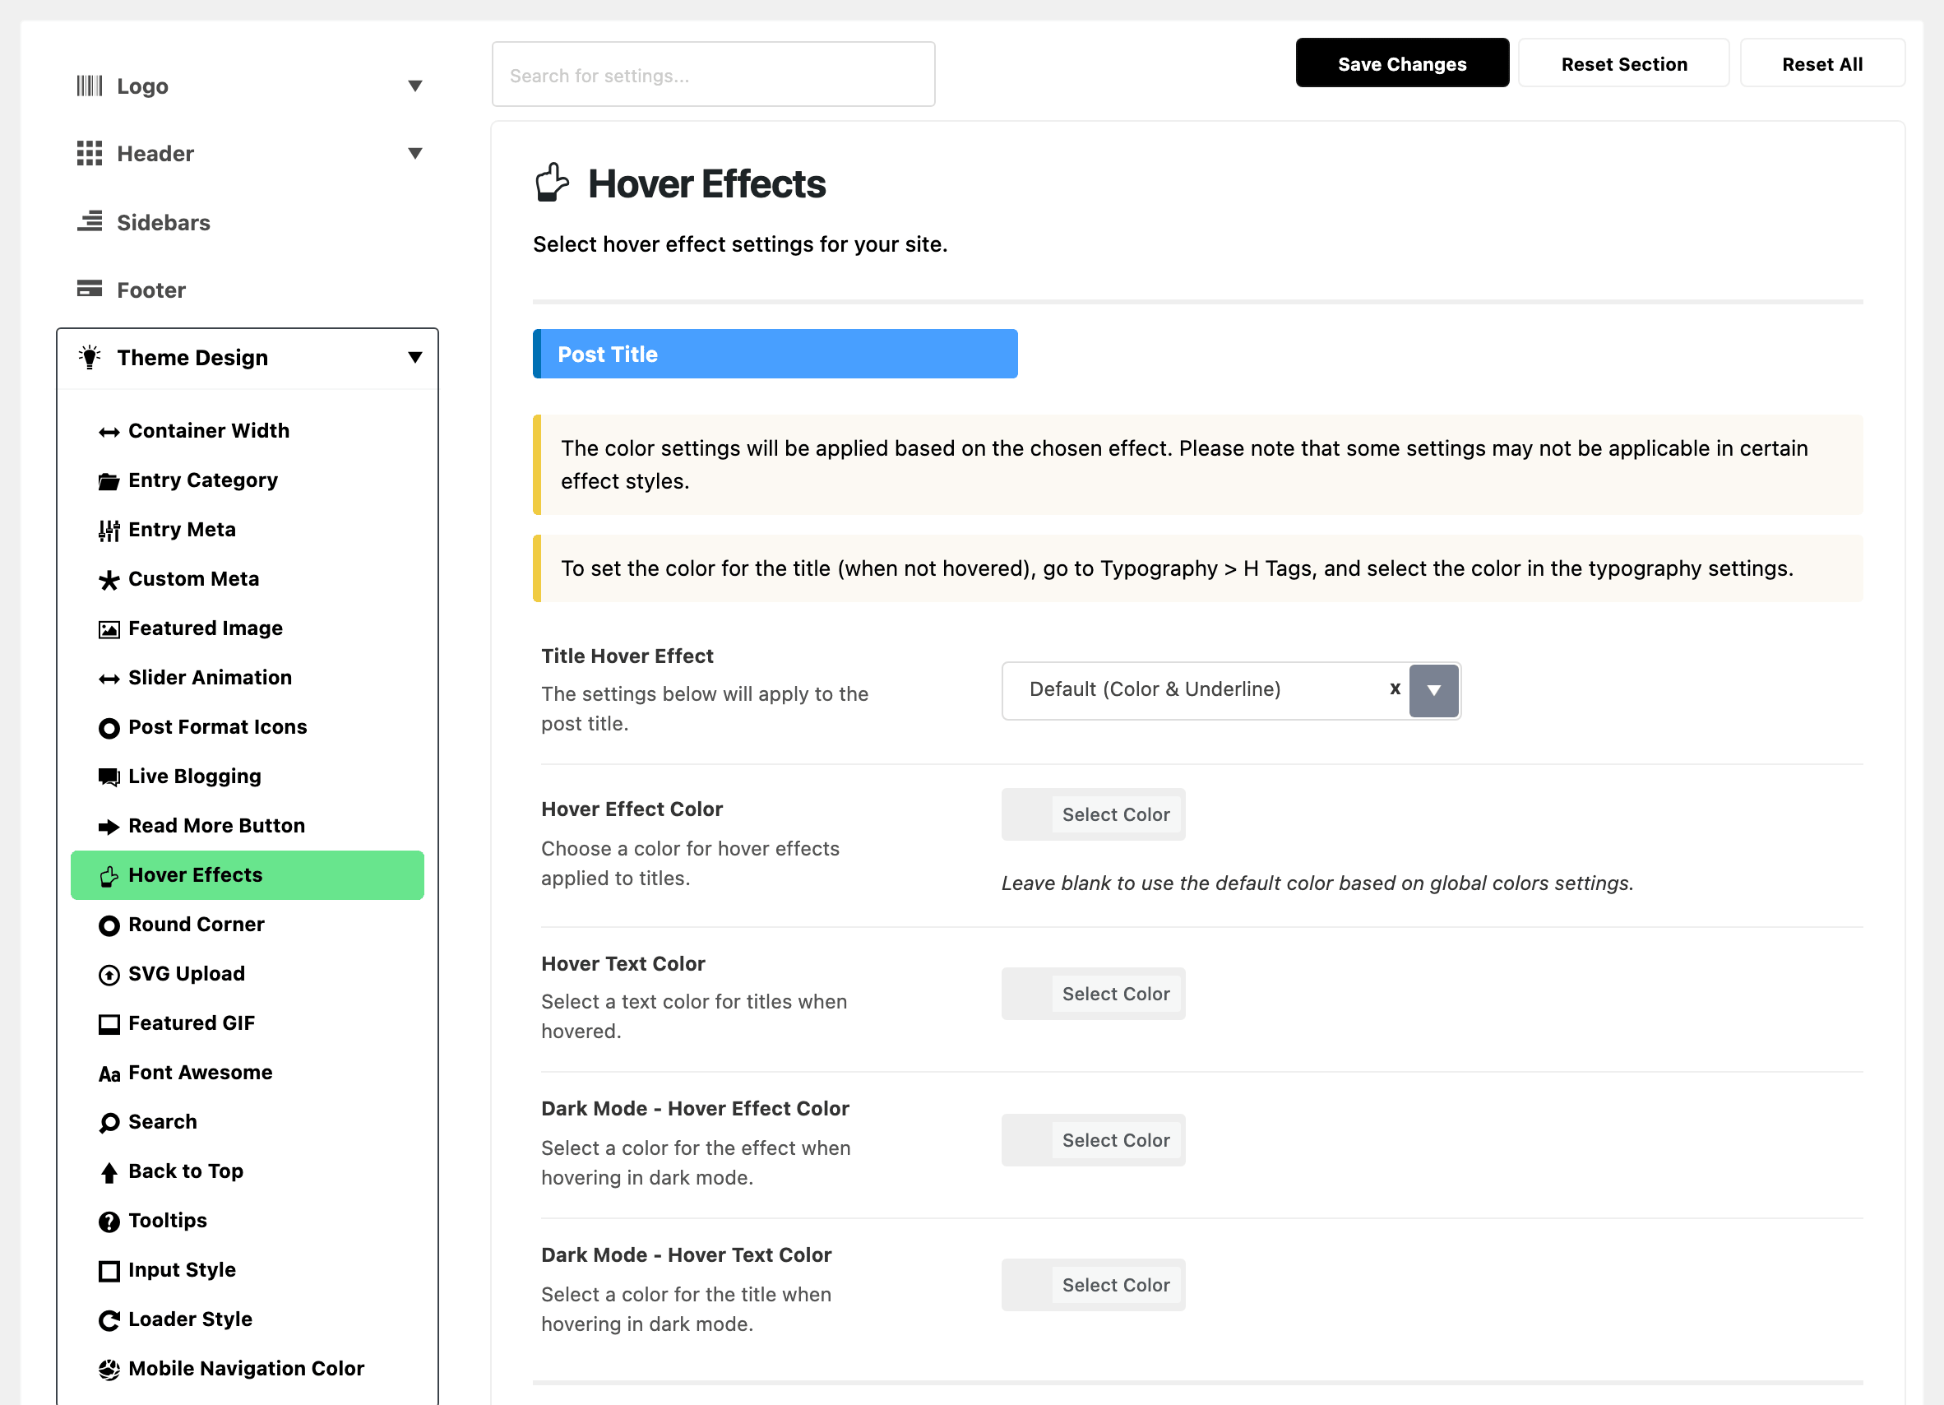The height and width of the screenshot is (1405, 1944).
Task: Click the up-arrow icon for Back to Top
Action: pyautogui.click(x=109, y=1172)
